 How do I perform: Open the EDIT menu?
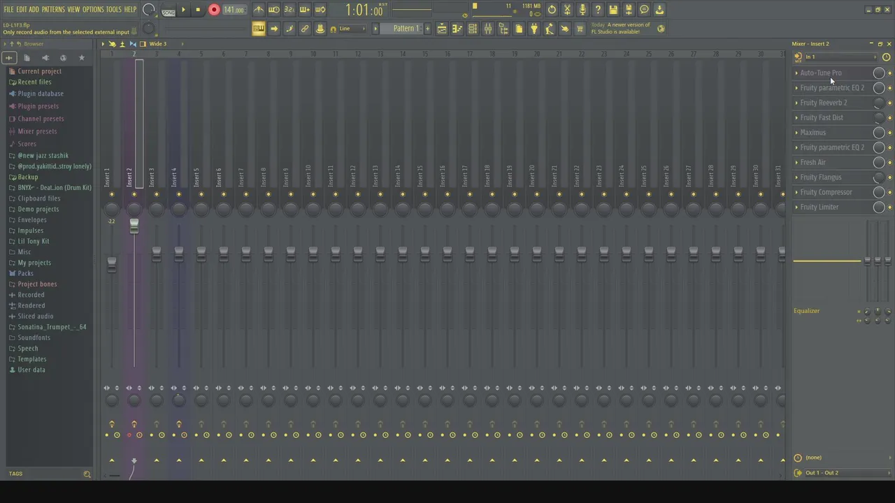(21, 10)
